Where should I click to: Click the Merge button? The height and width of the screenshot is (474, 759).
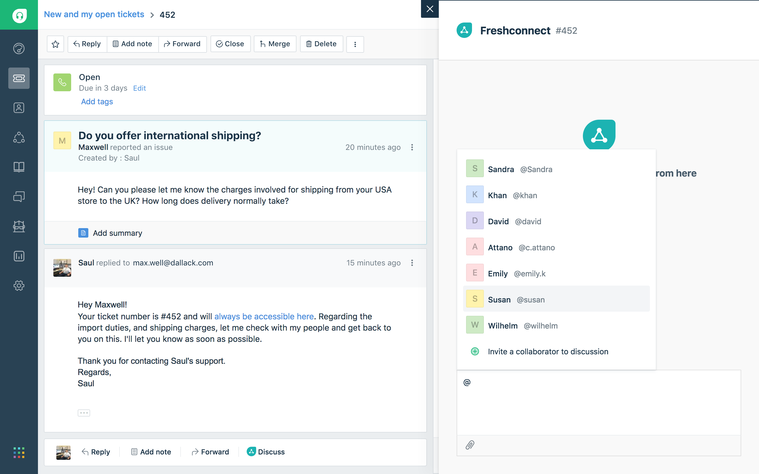tap(275, 44)
